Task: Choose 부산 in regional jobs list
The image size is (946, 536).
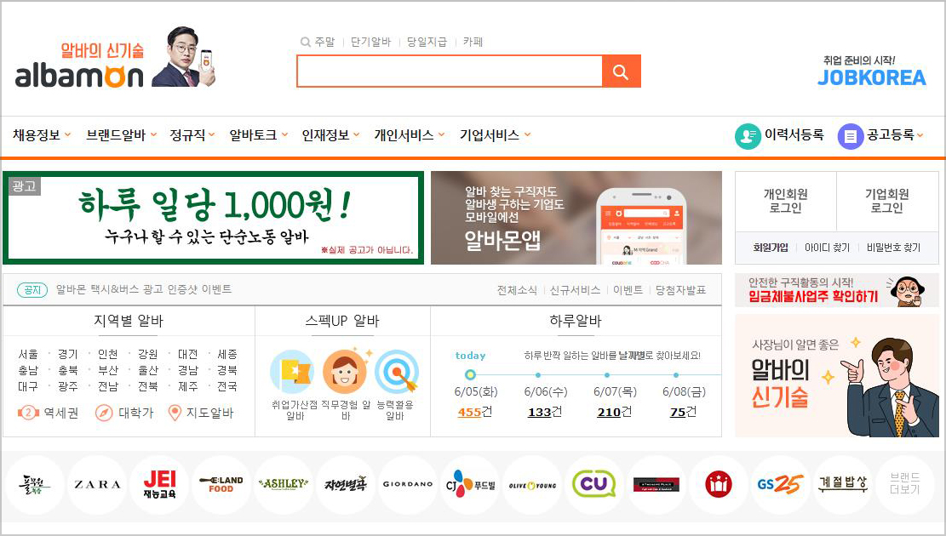Action: 108,370
